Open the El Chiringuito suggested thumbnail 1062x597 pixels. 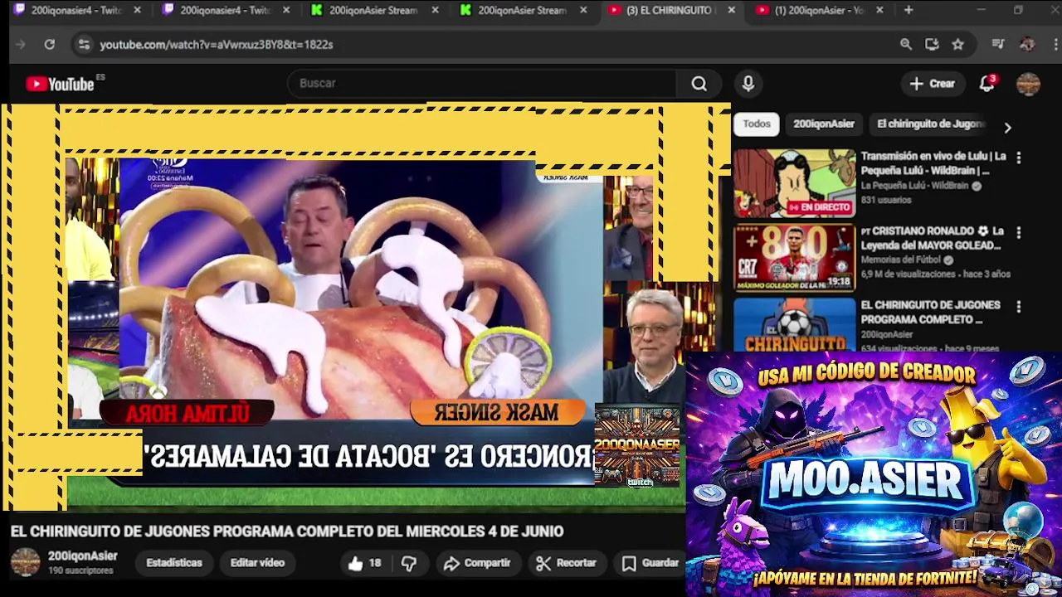(794, 325)
